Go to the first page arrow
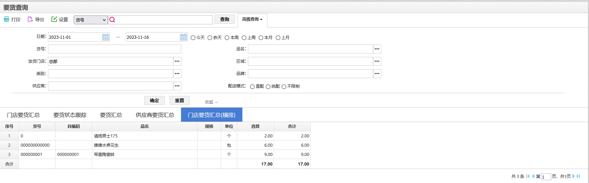589x183 pixels. (528, 176)
